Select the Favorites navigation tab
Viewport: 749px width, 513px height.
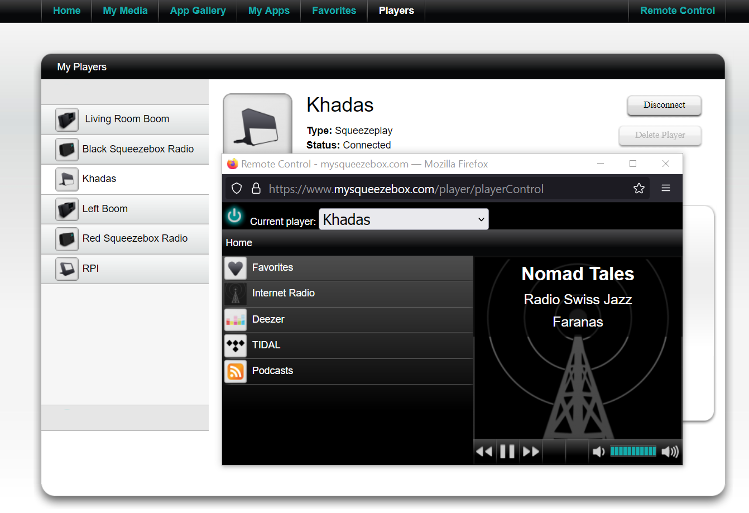pyautogui.click(x=334, y=11)
